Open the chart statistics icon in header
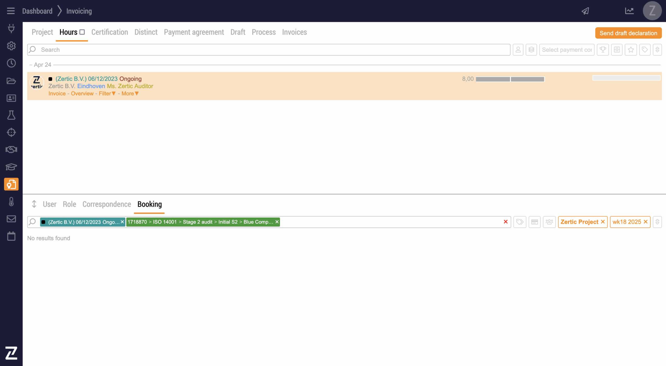 tap(629, 11)
